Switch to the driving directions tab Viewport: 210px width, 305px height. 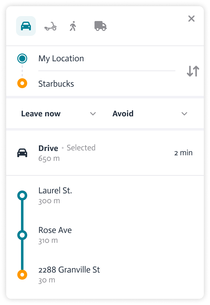(26, 26)
